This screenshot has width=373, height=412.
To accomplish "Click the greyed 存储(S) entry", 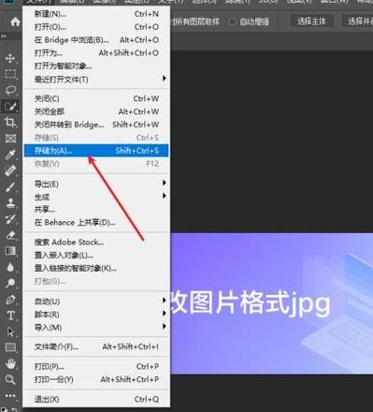I will 96,138.
